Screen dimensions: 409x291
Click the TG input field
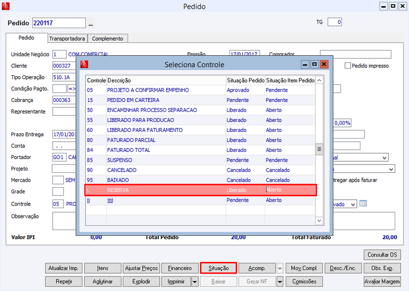click(x=335, y=22)
